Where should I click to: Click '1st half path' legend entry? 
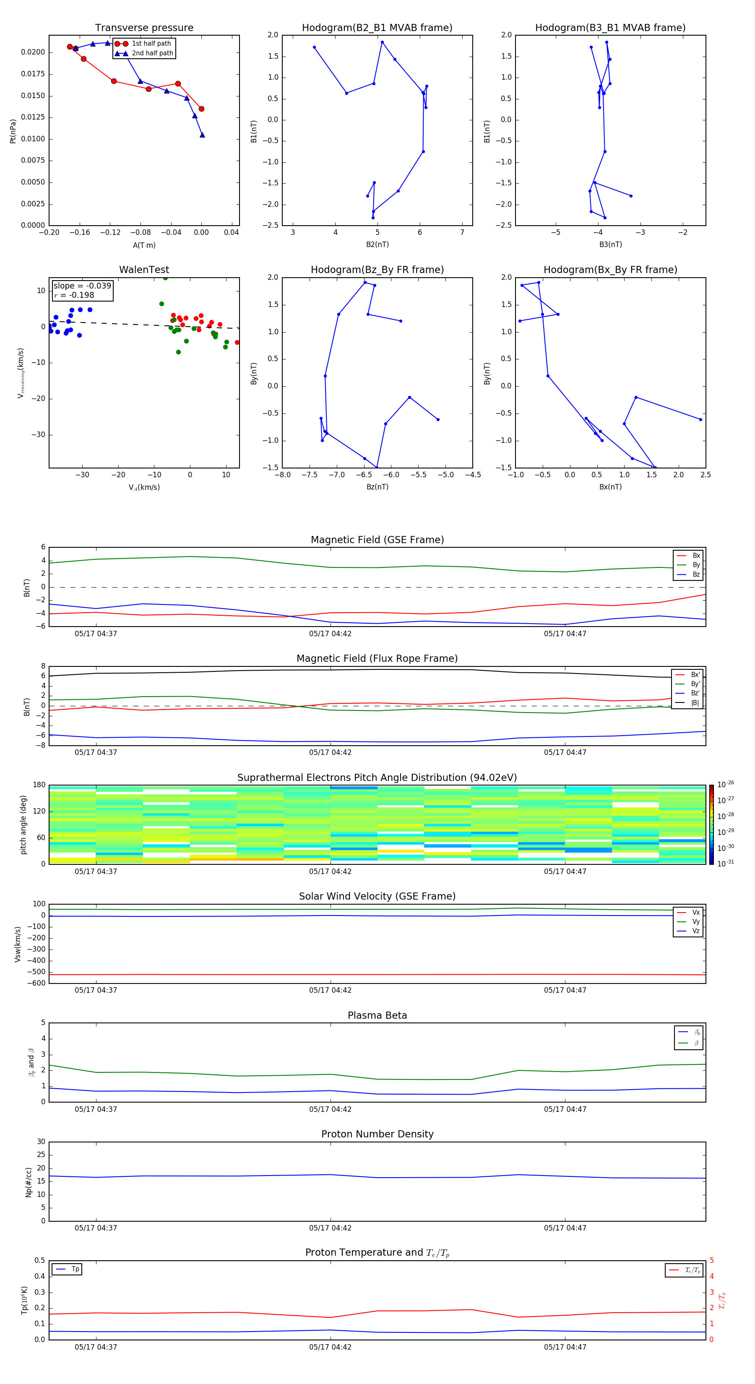click(144, 44)
